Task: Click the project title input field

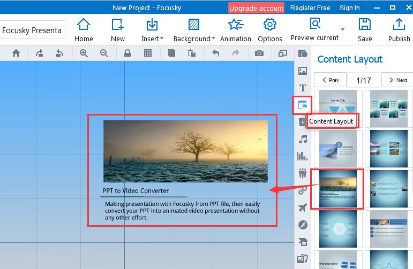Action: click(32, 30)
